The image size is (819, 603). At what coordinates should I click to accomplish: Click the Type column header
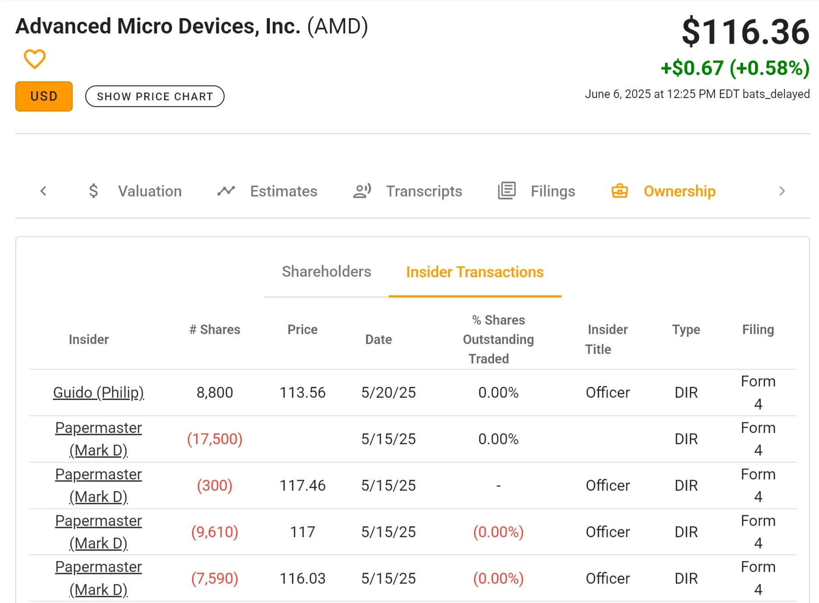tap(686, 329)
